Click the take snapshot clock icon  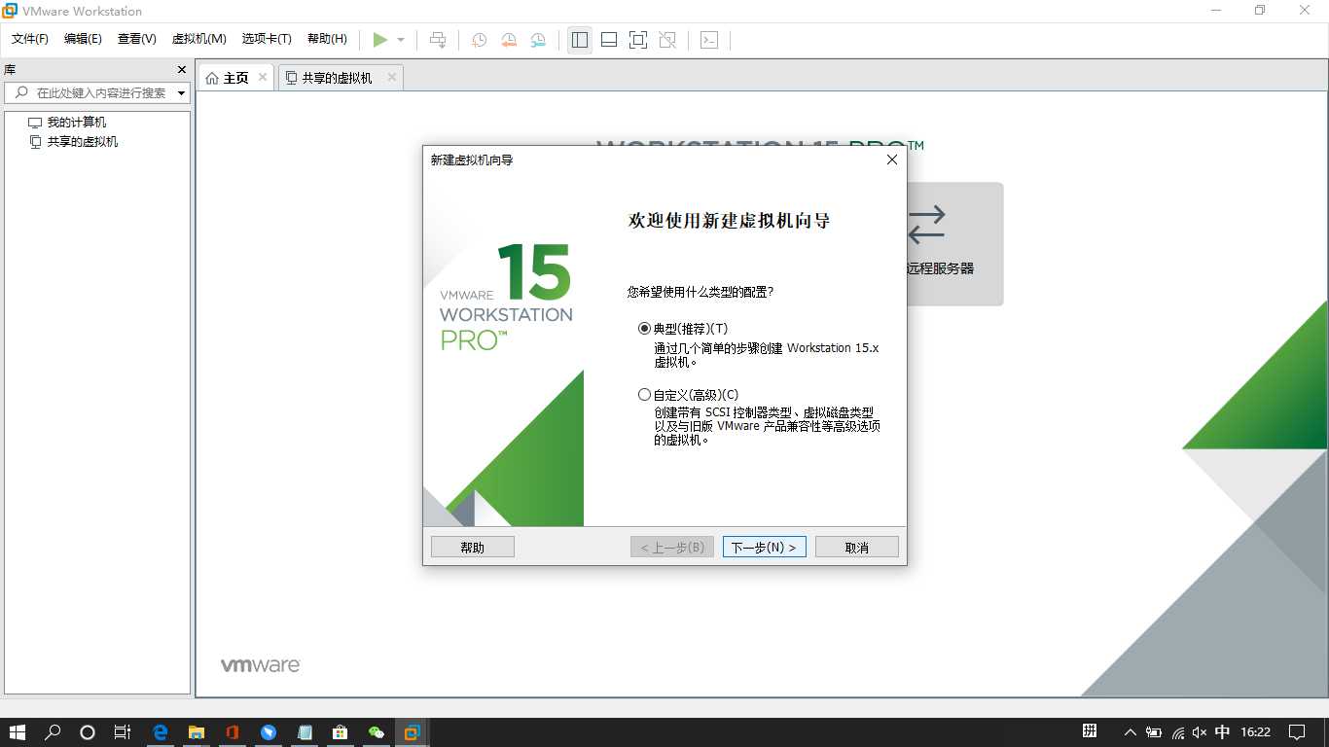480,40
